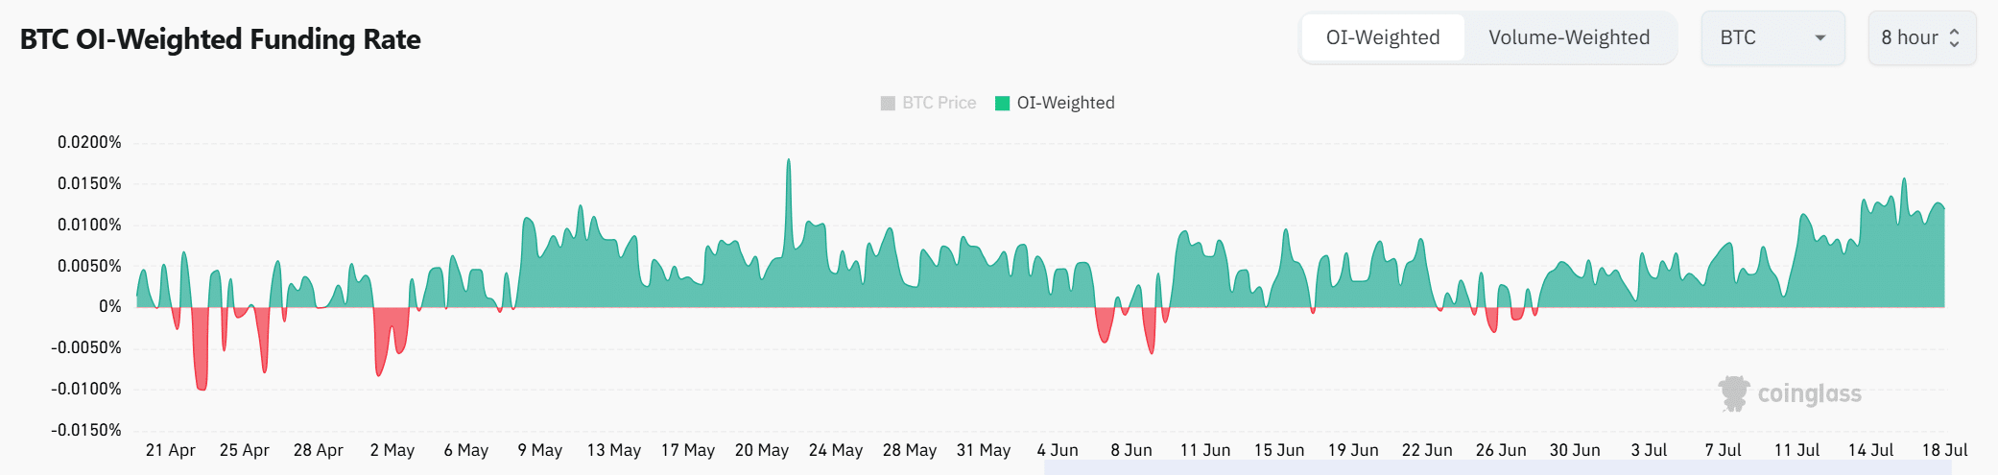
Task: Click the range scrollbar below the chart
Action: [x=1497, y=467]
